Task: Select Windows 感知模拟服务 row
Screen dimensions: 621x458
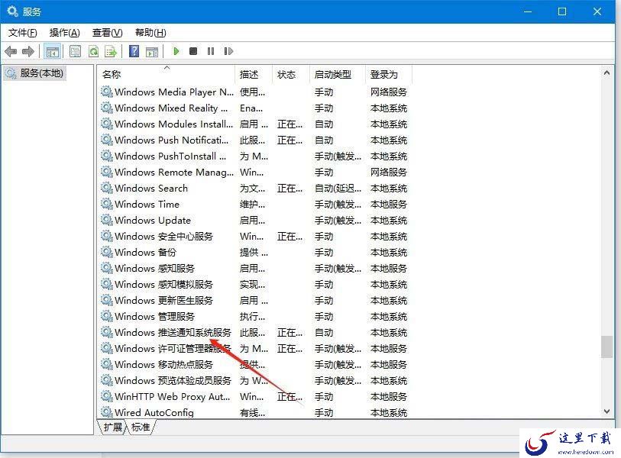Action: point(254,285)
